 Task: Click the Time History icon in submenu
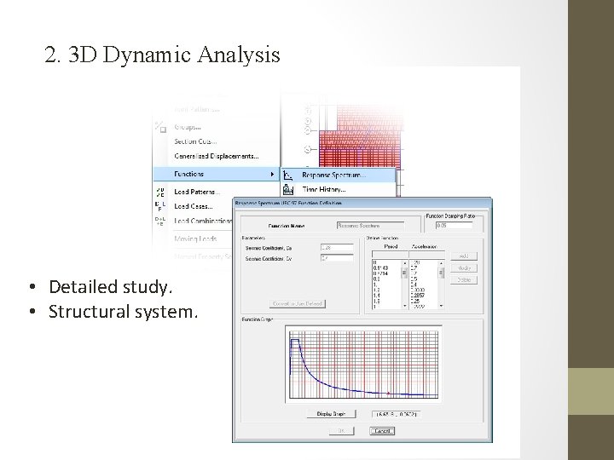click(x=288, y=190)
